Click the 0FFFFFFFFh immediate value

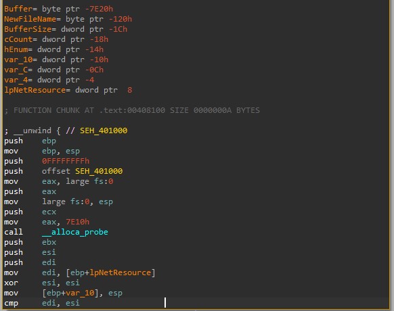pos(66,161)
